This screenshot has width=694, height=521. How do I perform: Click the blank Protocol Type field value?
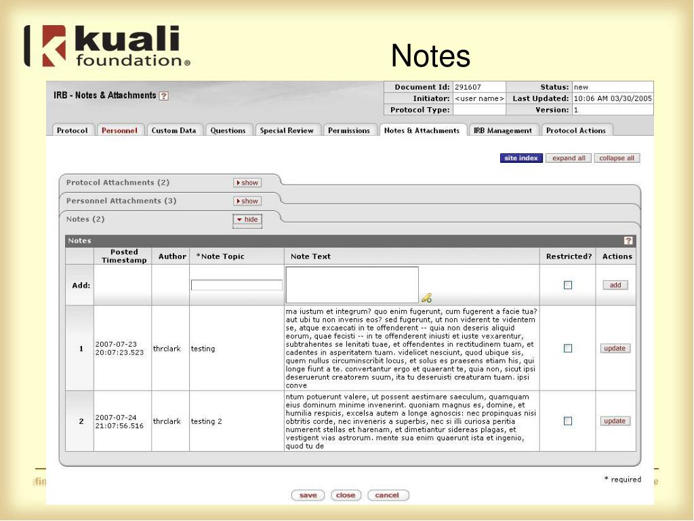coord(479,110)
